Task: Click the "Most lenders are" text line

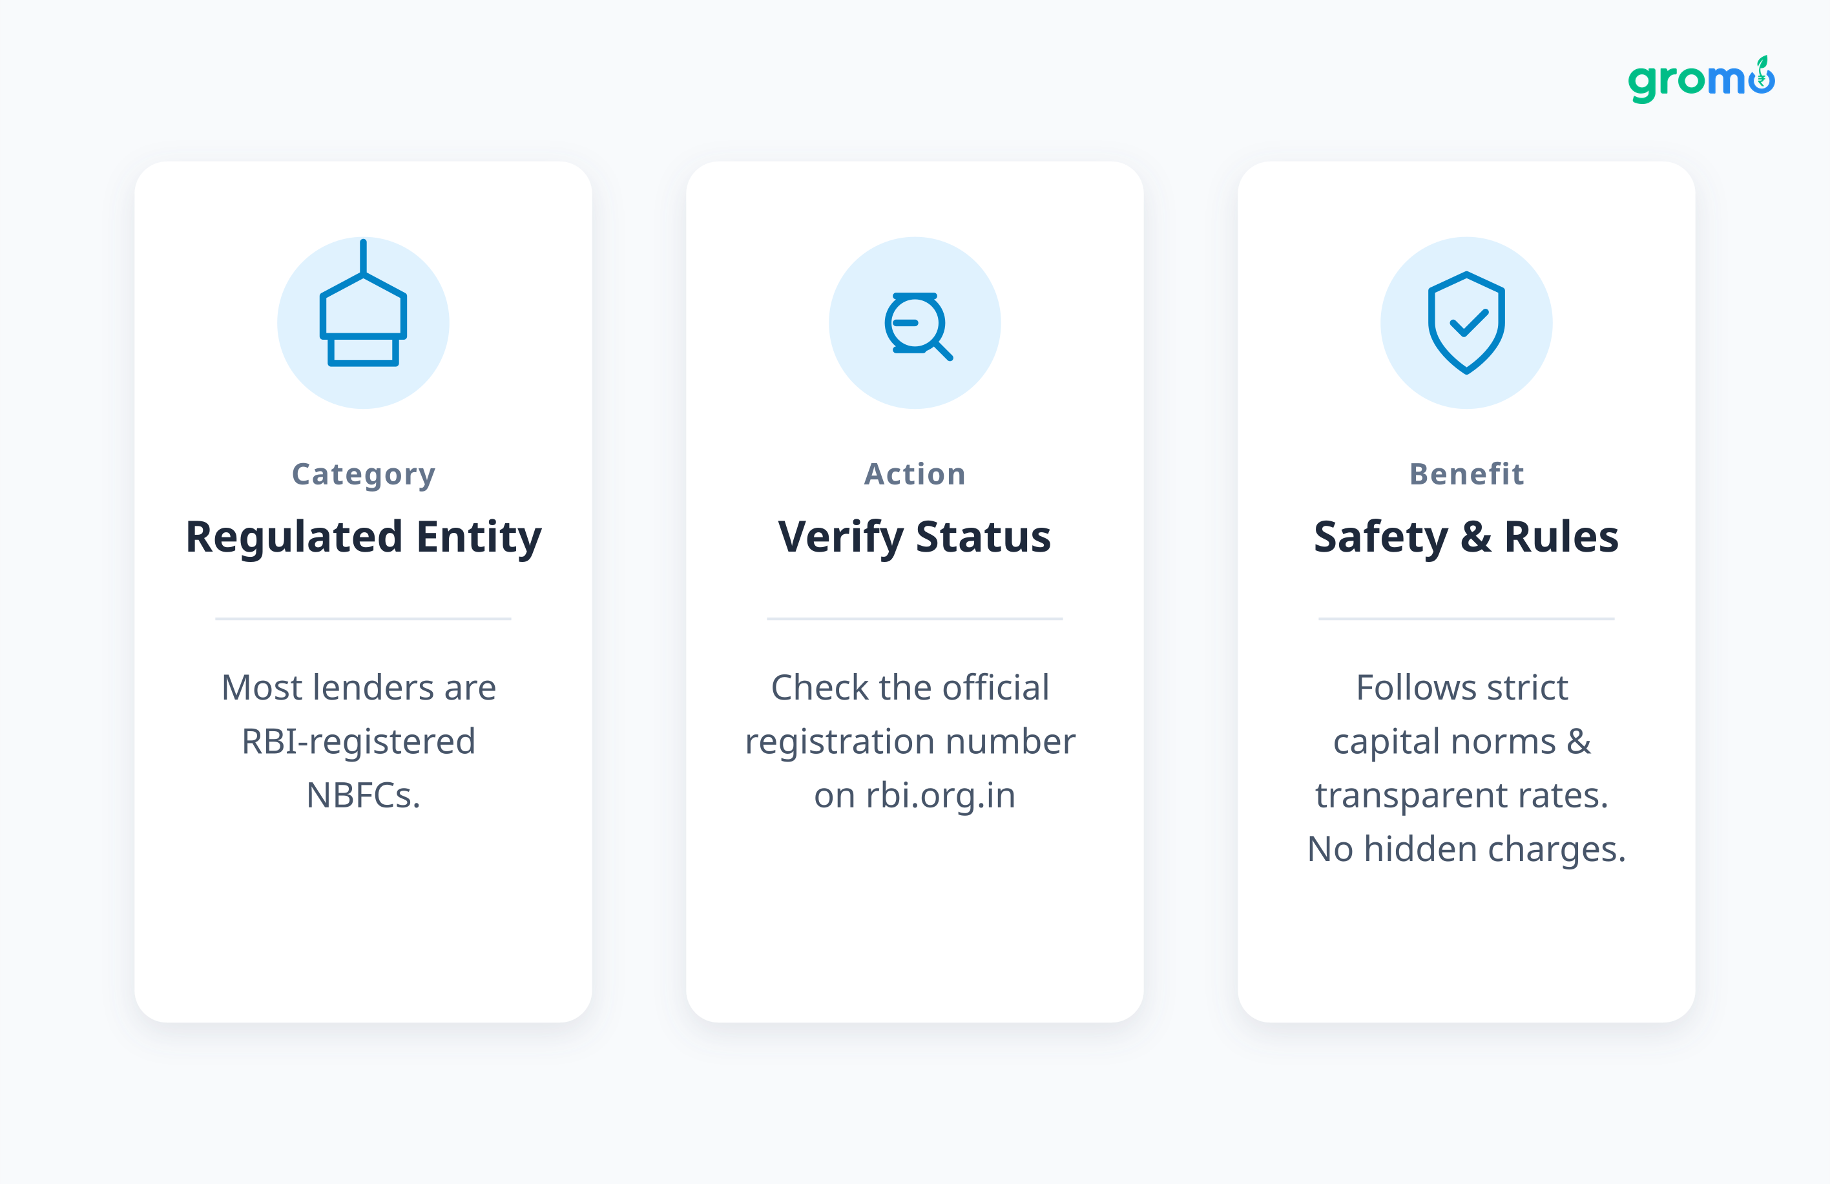Action: 359,687
